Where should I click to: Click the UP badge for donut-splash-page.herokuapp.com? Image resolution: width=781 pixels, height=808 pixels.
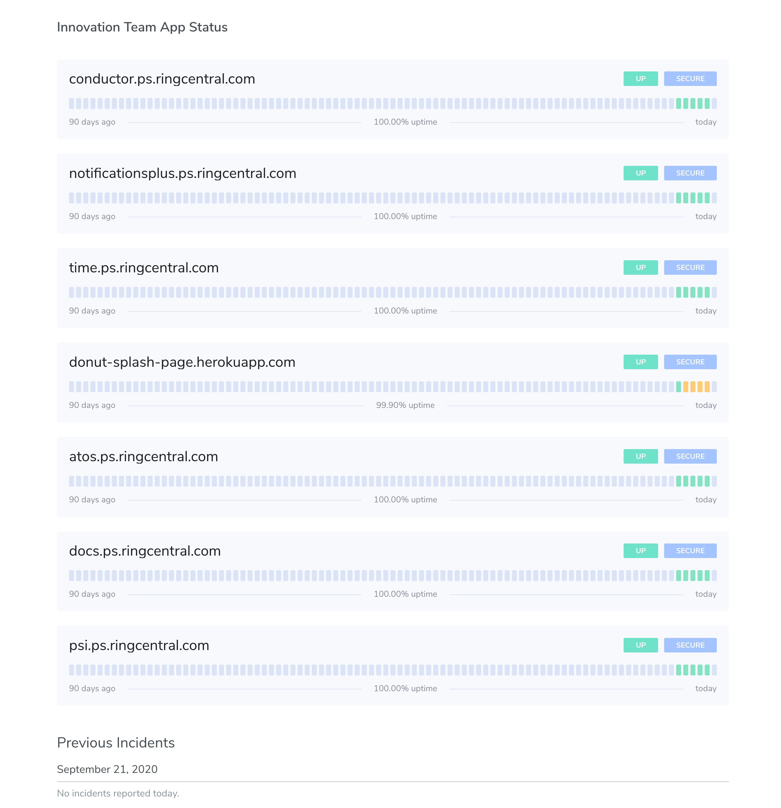(x=640, y=362)
